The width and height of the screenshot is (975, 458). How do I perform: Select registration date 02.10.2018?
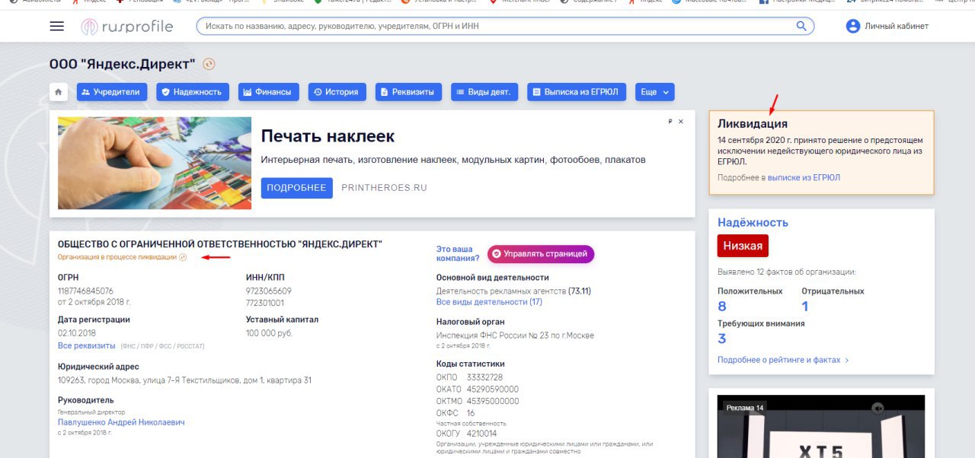tap(77, 333)
